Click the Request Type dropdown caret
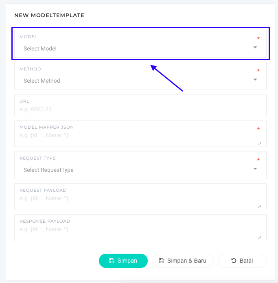This screenshot has width=278, height=283. click(255, 169)
